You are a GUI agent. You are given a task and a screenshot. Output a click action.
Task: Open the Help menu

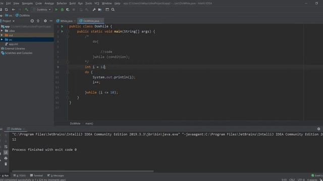pos(117,4)
